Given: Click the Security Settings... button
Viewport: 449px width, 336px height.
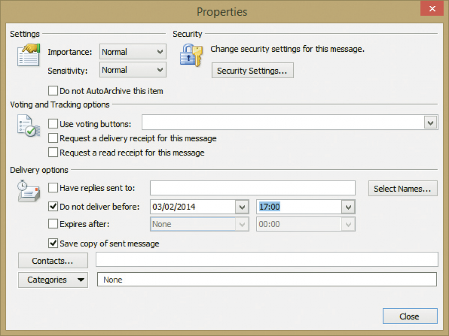Looking at the screenshot, I should pos(252,71).
